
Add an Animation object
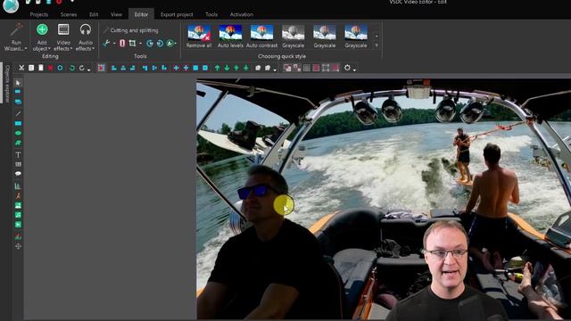tap(18, 196)
